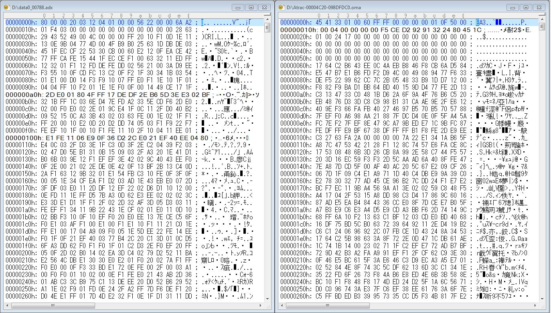
Task: Minimize the data0_00788.adx window
Action: click(238, 8)
